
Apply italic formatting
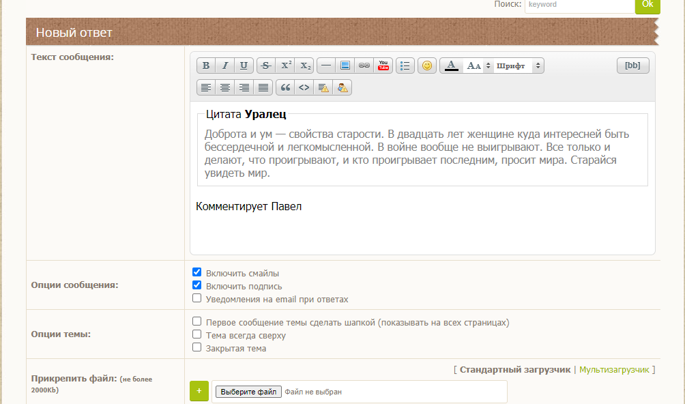coord(224,66)
